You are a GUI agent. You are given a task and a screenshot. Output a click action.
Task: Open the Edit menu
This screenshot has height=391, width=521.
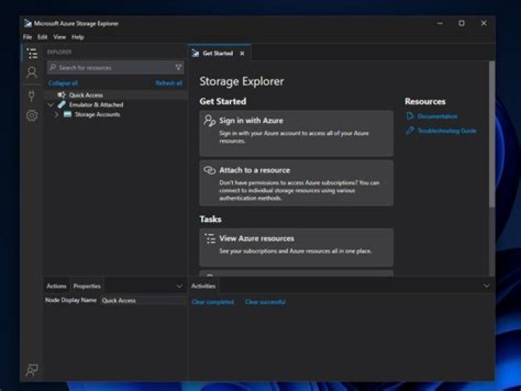coord(42,37)
